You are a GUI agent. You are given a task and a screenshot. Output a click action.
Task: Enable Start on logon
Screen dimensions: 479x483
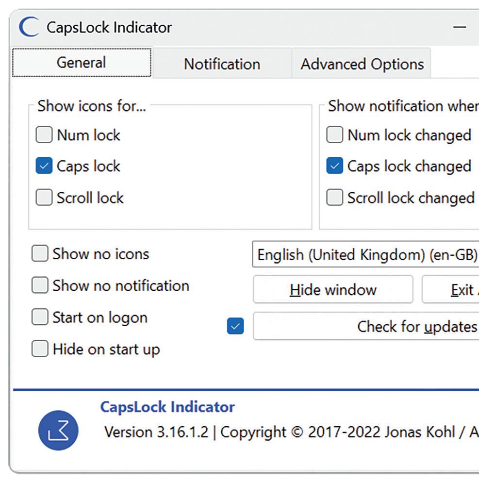[40, 317]
